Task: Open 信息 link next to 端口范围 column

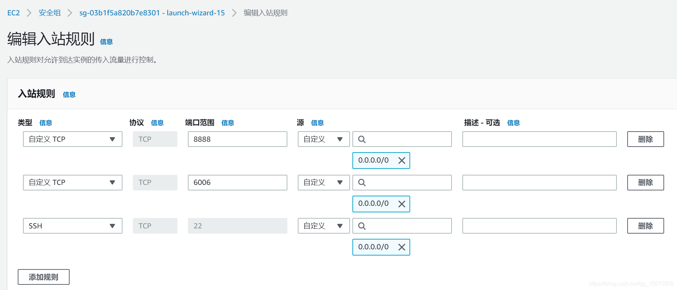Action: pos(228,123)
